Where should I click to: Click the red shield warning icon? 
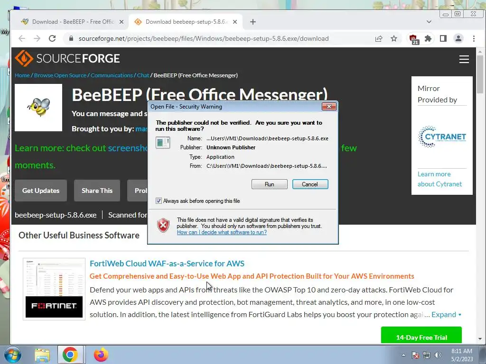(x=163, y=225)
